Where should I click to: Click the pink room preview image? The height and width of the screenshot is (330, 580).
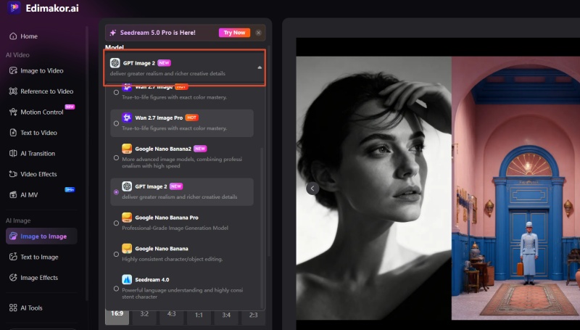coord(515,188)
